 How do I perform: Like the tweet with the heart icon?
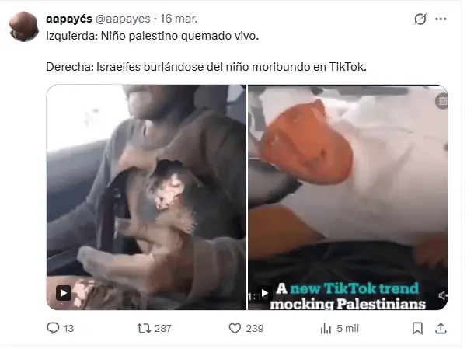235,328
